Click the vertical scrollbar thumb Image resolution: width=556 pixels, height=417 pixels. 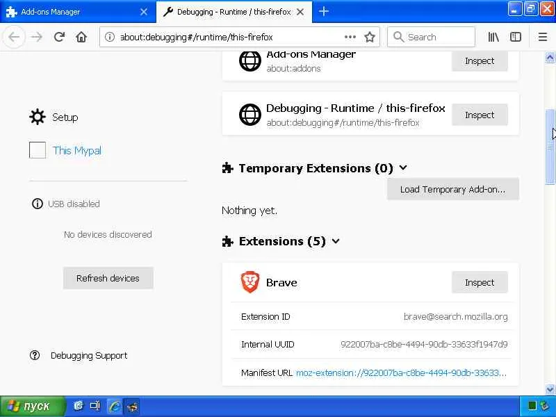tap(550, 147)
